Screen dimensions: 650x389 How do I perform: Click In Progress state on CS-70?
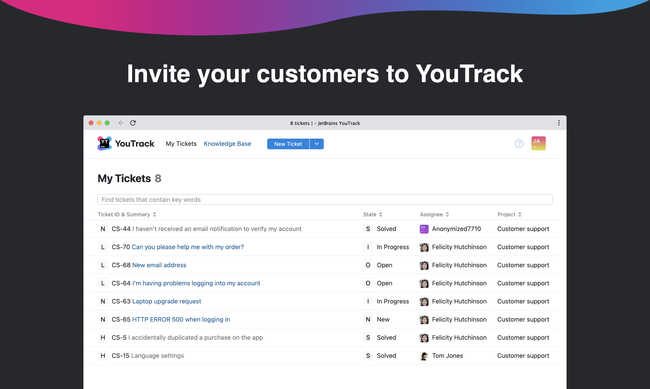click(x=393, y=247)
